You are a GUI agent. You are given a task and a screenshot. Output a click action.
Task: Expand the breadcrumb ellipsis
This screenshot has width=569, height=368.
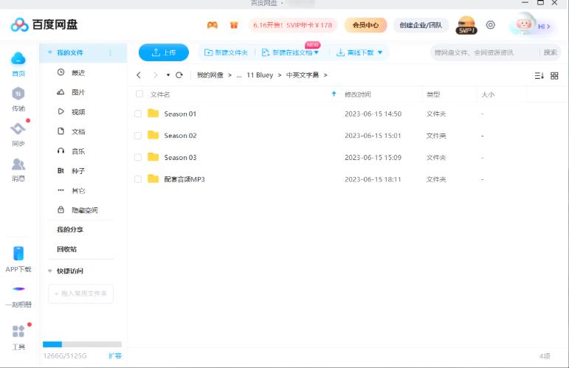239,75
